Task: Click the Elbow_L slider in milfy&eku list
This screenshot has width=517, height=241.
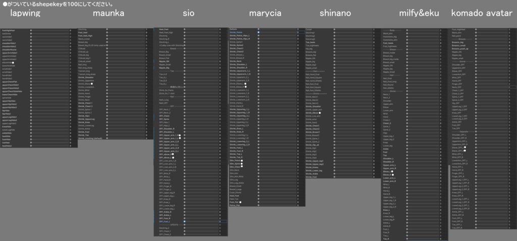Action: [424, 171]
